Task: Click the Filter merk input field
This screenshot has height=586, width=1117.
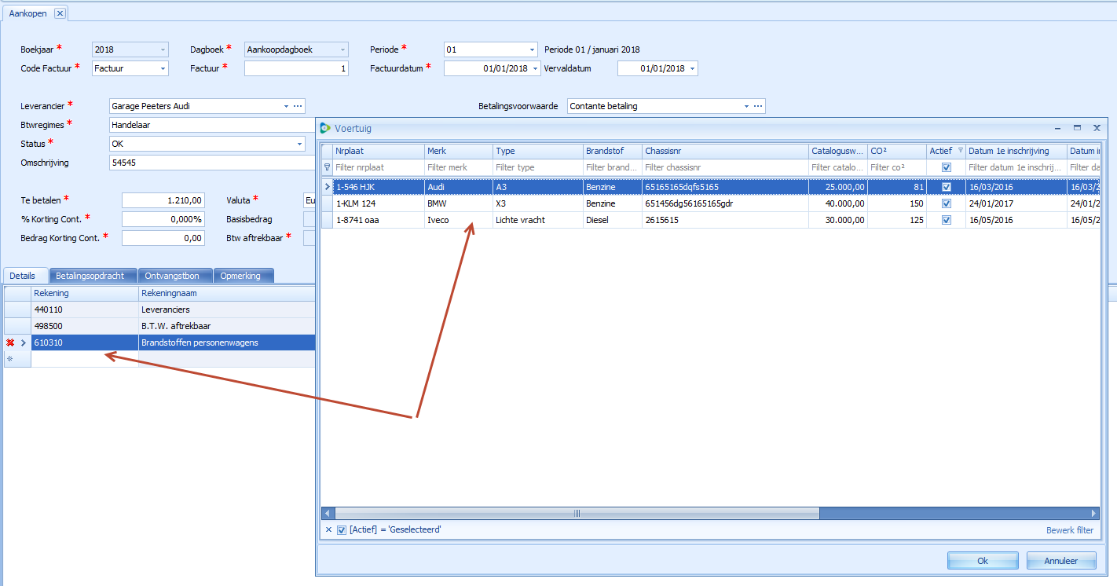Action: pyautogui.click(x=458, y=167)
